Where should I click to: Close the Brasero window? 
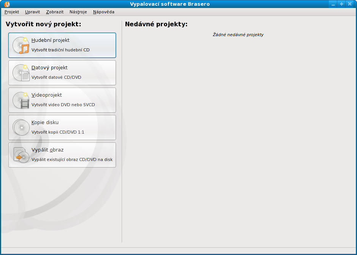(350, 4)
